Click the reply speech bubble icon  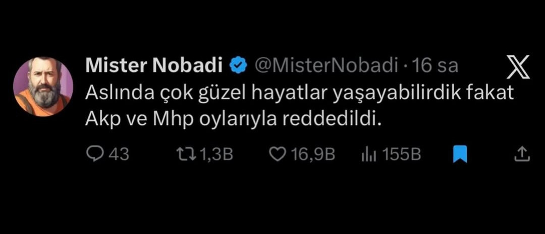94,154
